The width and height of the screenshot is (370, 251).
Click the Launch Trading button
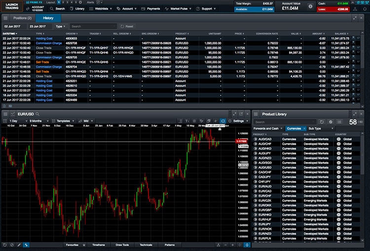coord(11,5)
